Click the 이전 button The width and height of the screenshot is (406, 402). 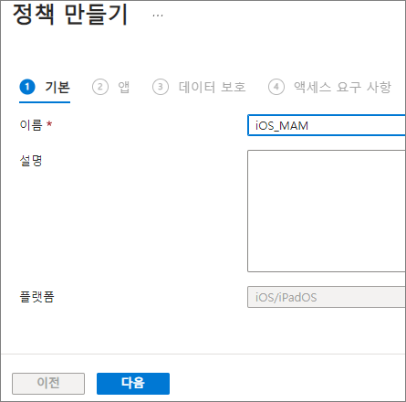[x=48, y=384]
